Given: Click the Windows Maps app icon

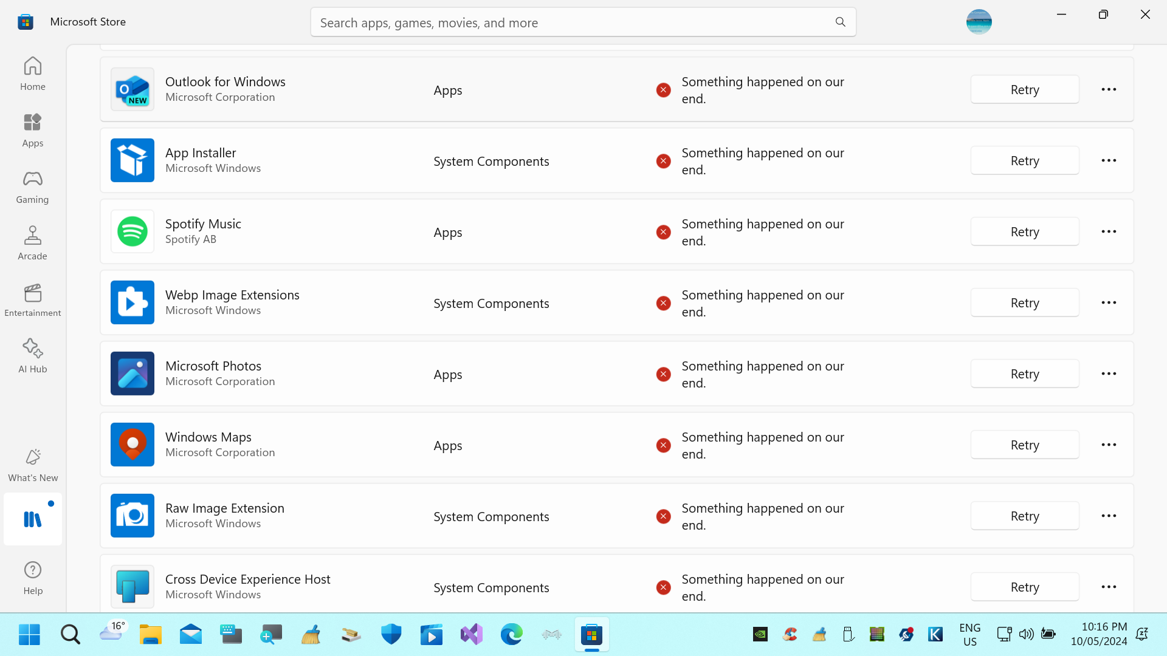Looking at the screenshot, I should 133,445.
